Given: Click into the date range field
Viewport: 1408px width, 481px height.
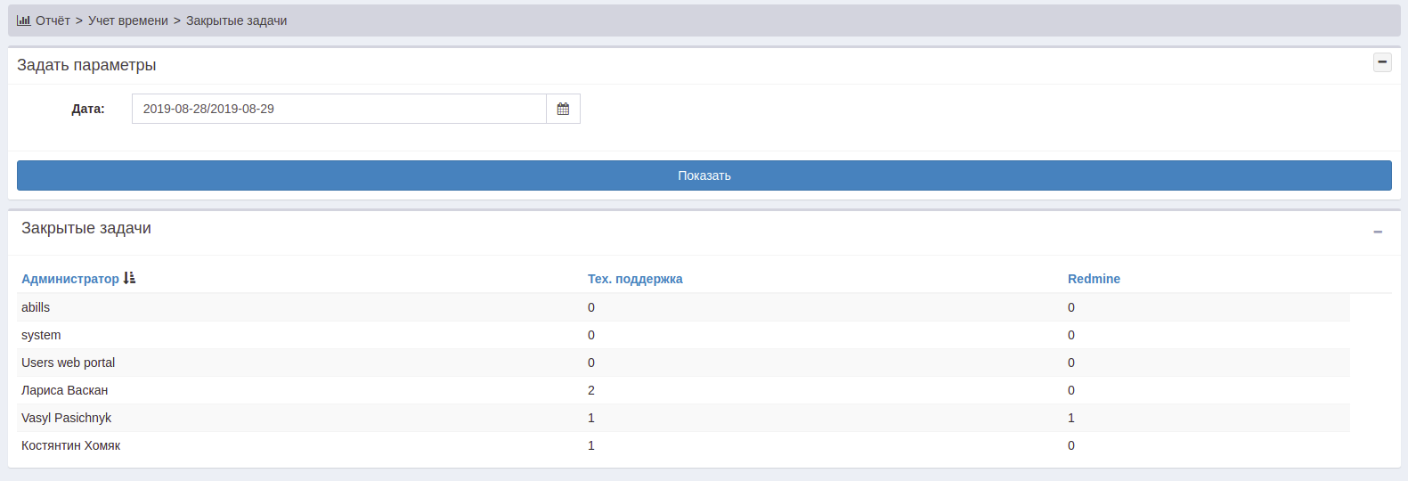Looking at the screenshot, I should point(338,109).
